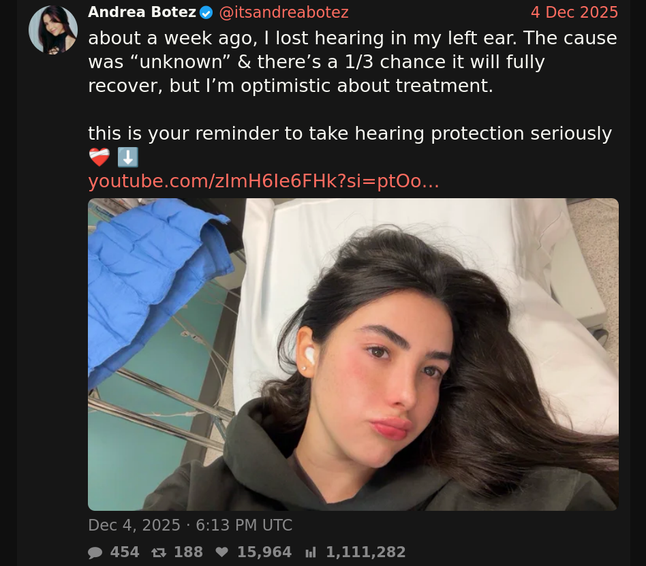This screenshot has height=566, width=646.
Task: Click the retweet arrows icon
Action: [159, 552]
